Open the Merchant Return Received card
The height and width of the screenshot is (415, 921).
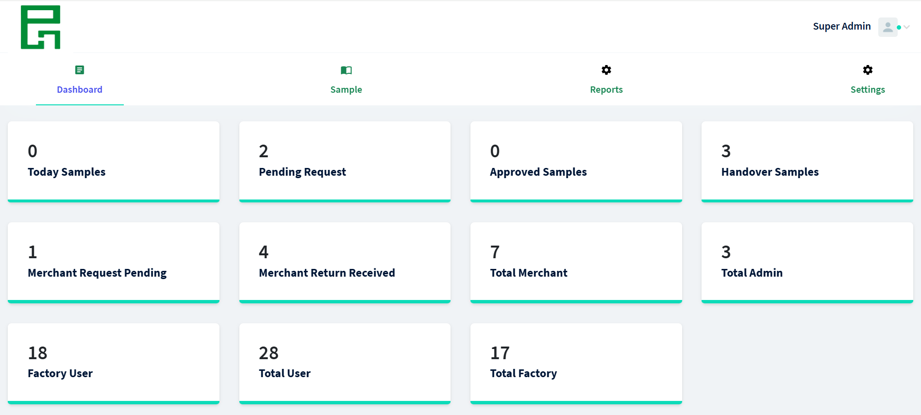pyautogui.click(x=345, y=262)
